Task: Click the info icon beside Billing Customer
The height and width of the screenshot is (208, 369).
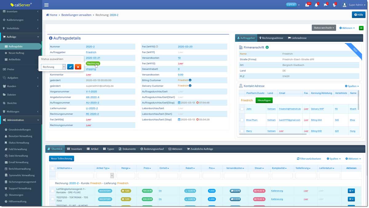Action: 190,80
